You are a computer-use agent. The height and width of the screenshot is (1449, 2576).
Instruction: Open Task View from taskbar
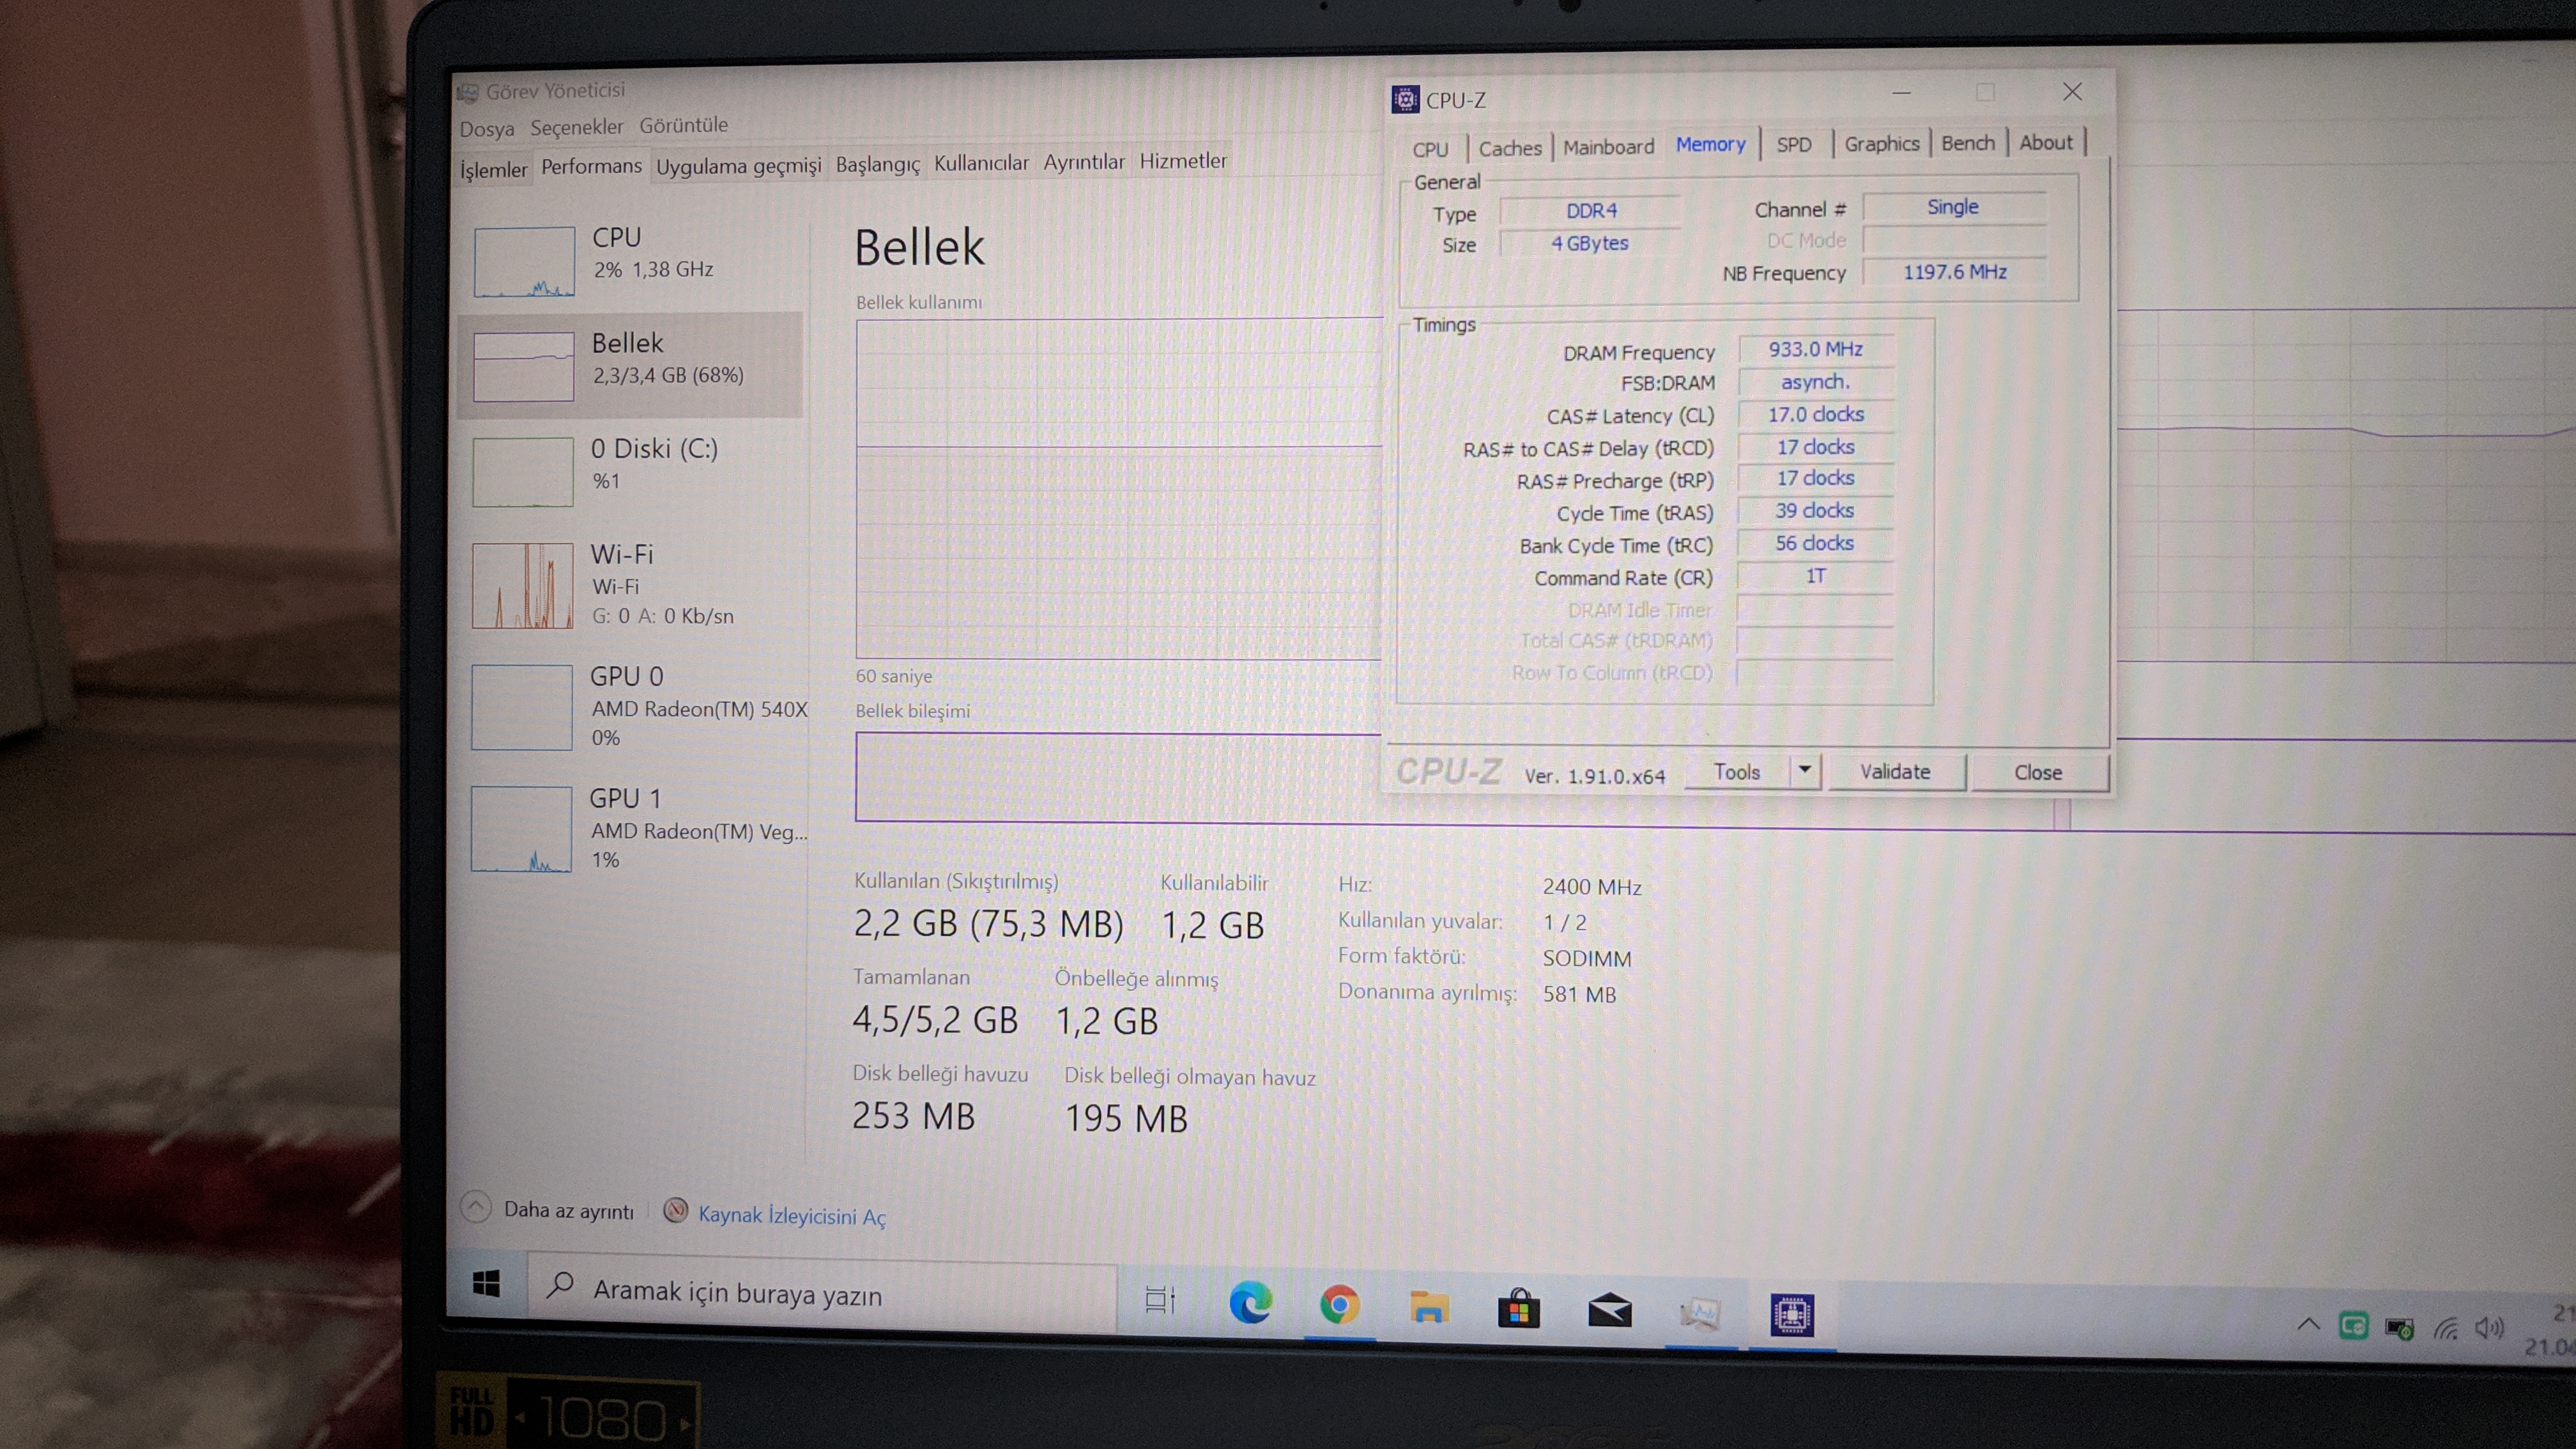[x=1160, y=1300]
